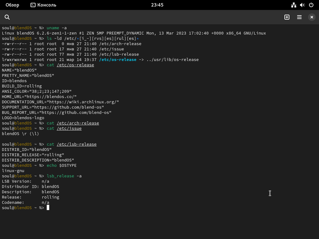This screenshot has width=319, height=239.
Task: Click the DISTRIB_DESCRIPTION line
Action: pyautogui.click(x=38, y=160)
